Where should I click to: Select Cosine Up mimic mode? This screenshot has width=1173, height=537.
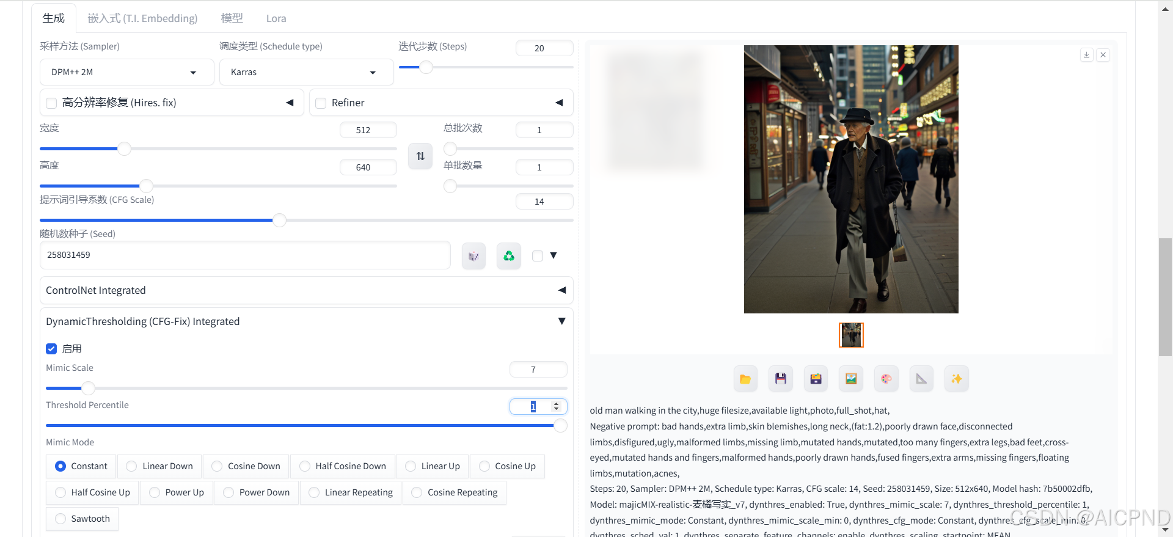[x=507, y=466]
